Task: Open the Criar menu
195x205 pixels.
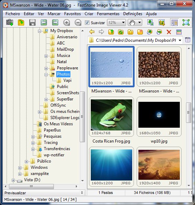Action: click(89, 14)
